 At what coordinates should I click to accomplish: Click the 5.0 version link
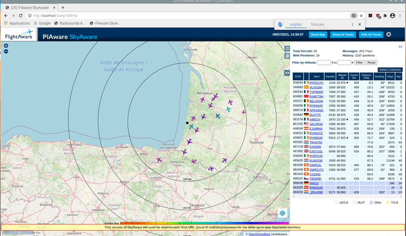pyautogui.click(x=400, y=47)
